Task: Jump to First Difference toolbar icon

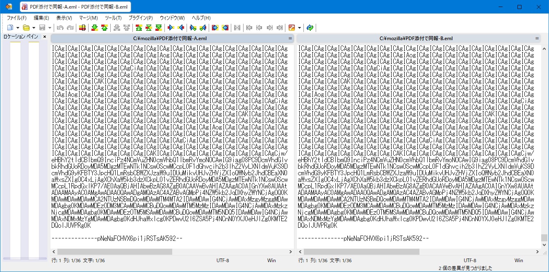Action: pos(139,28)
